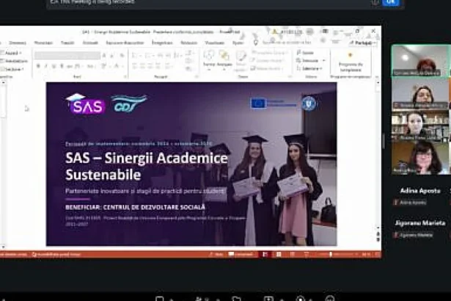Click the Găsire find button
451x301 pixels.
(305, 53)
